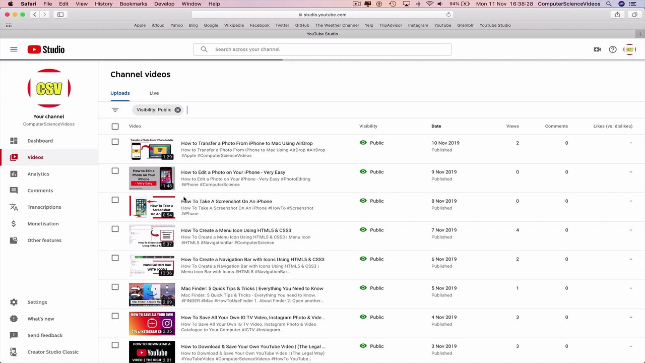Switch to the Live tab

(154, 93)
